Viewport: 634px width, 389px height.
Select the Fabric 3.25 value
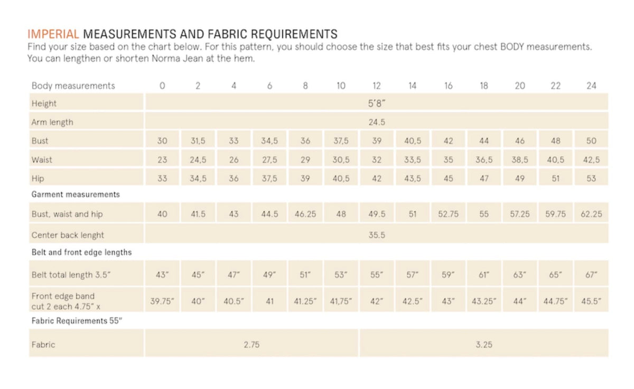(484, 344)
